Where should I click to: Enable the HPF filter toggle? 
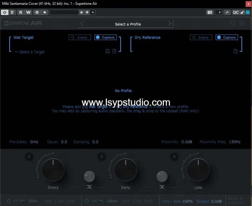click(9, 201)
